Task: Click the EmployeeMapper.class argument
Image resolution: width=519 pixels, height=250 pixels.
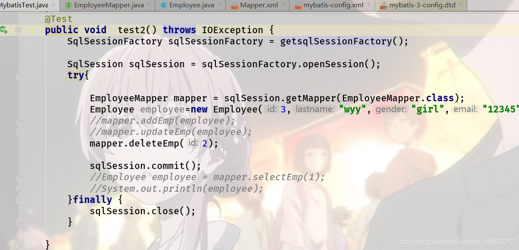Action: pyautogui.click(x=398, y=98)
